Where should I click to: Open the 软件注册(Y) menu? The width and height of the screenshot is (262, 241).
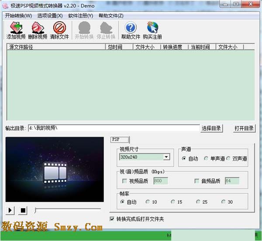click(81, 16)
